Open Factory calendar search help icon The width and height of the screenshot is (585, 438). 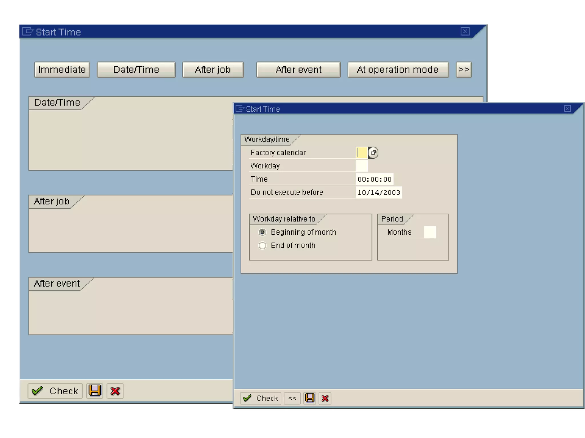(373, 153)
